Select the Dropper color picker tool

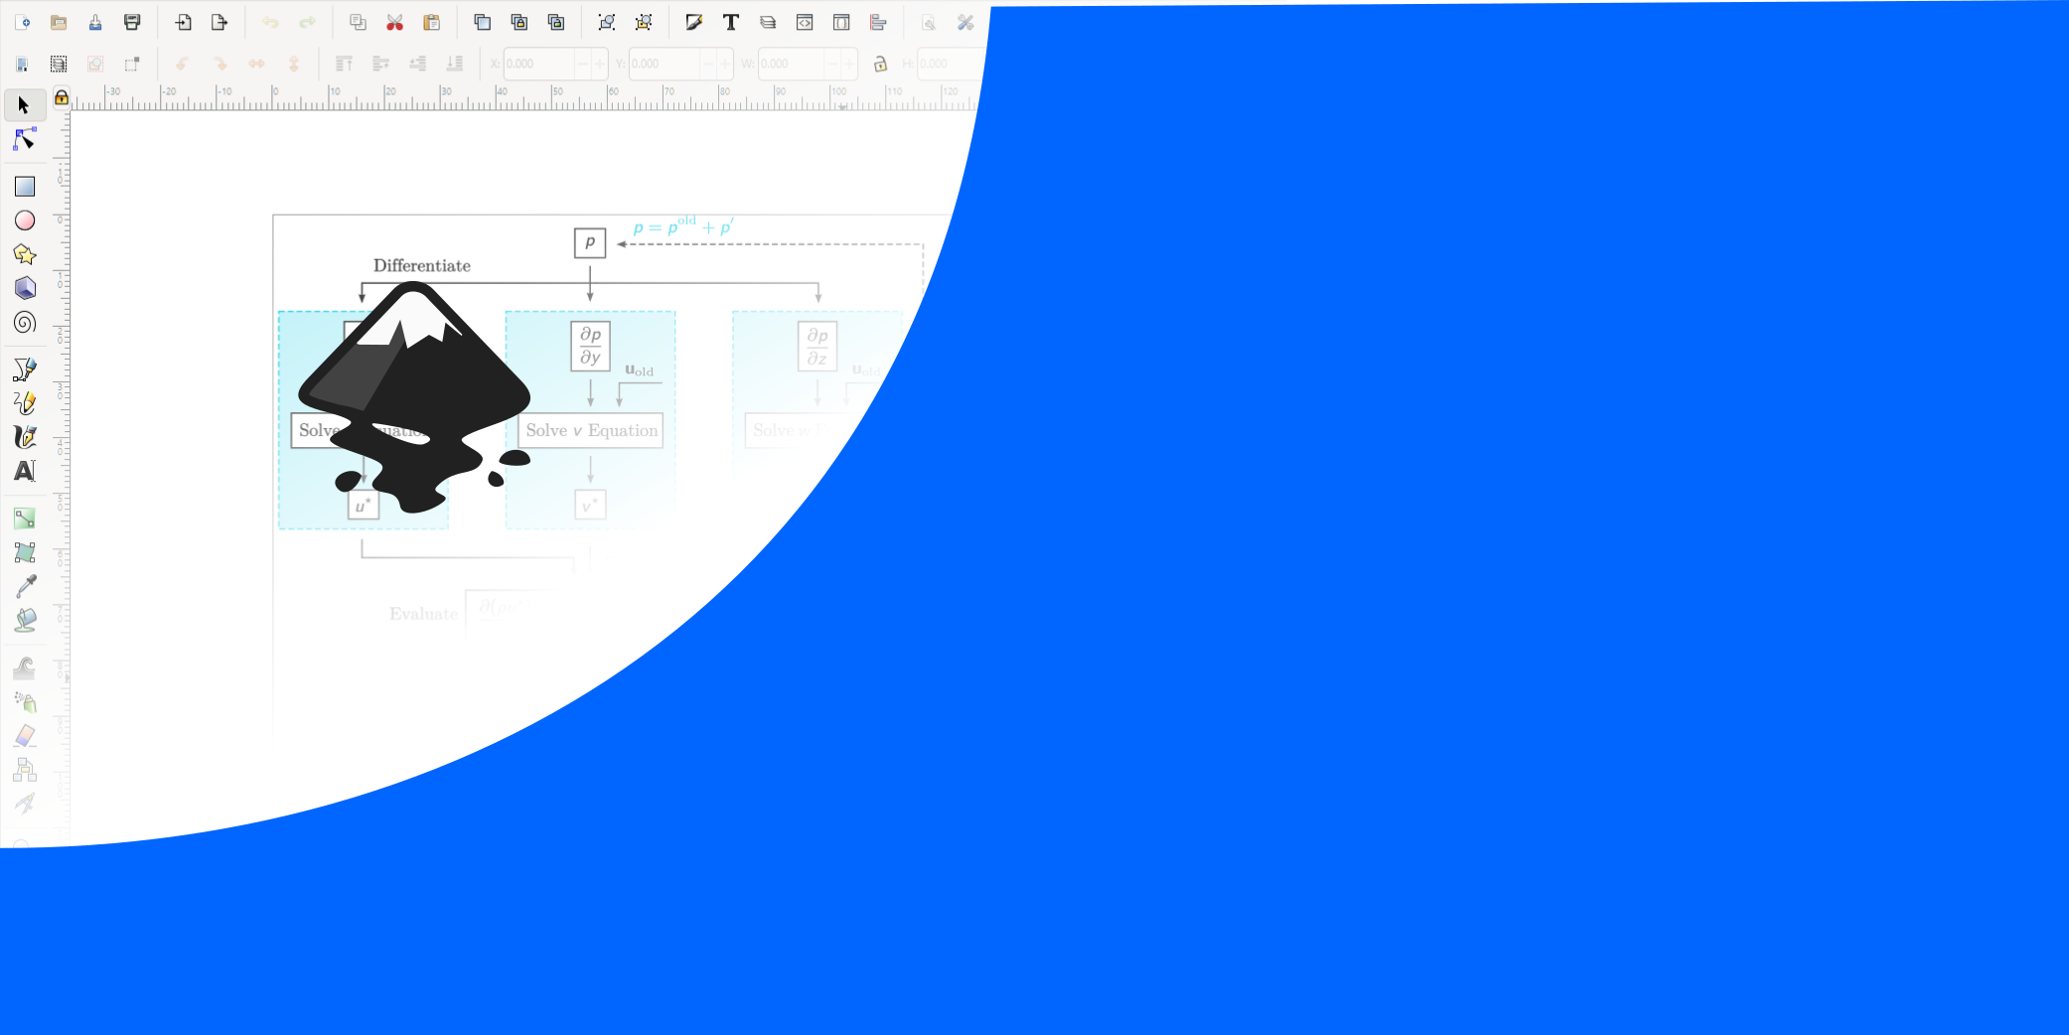coord(25,586)
